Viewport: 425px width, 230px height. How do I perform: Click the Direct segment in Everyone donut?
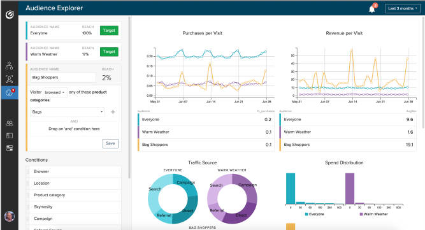(187, 211)
